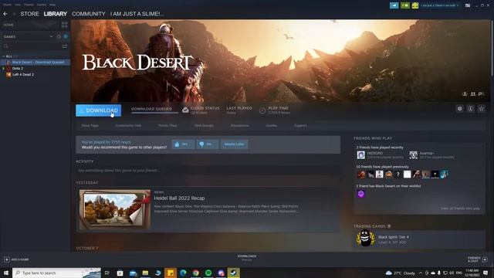Open the Heidel Ball 2022 Recap thumbnail
The image size is (494, 278).
point(115,209)
